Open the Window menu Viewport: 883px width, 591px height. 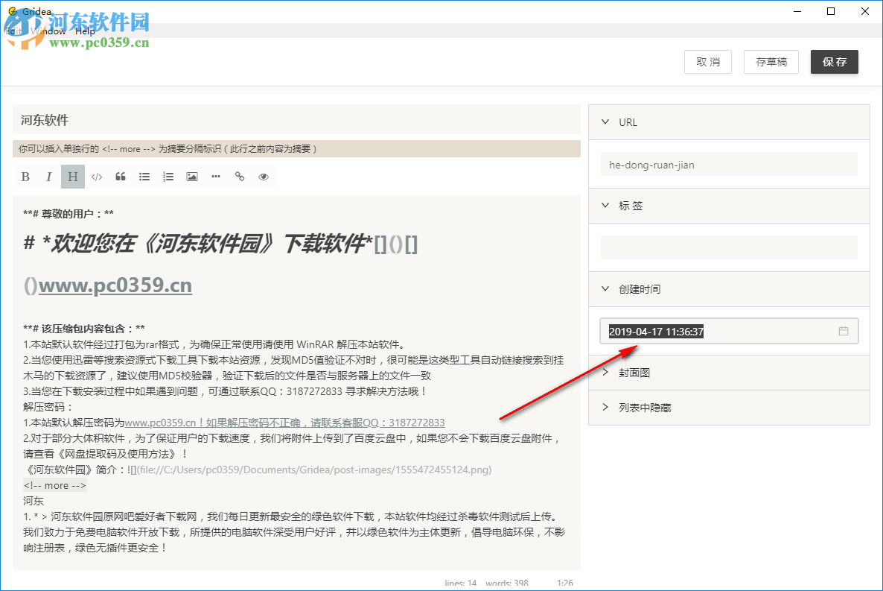[48, 31]
